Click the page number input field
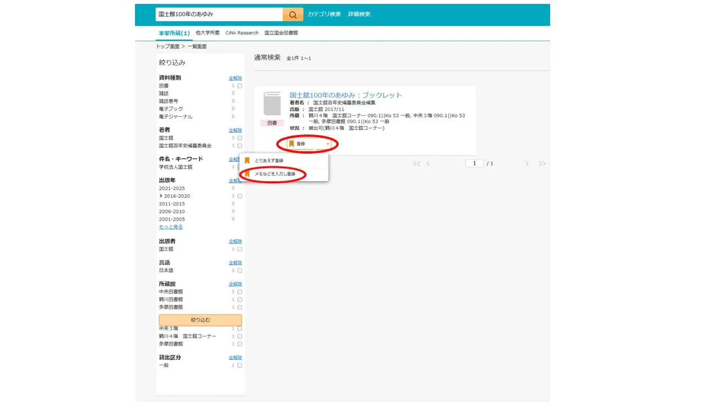Screen dimensions: 720x405 pyautogui.click(x=475, y=164)
